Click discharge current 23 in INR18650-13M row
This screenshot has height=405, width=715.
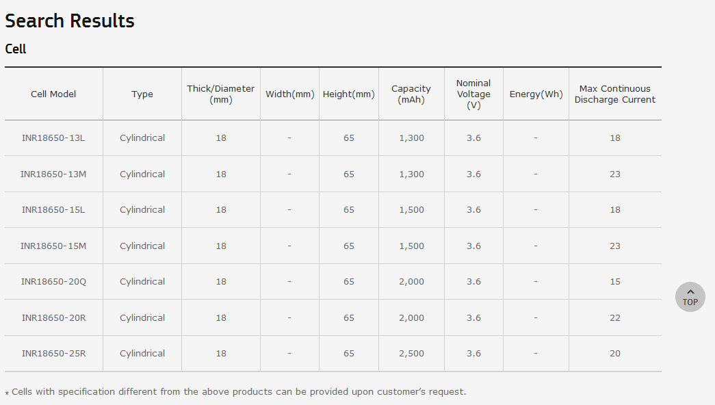tap(615, 174)
